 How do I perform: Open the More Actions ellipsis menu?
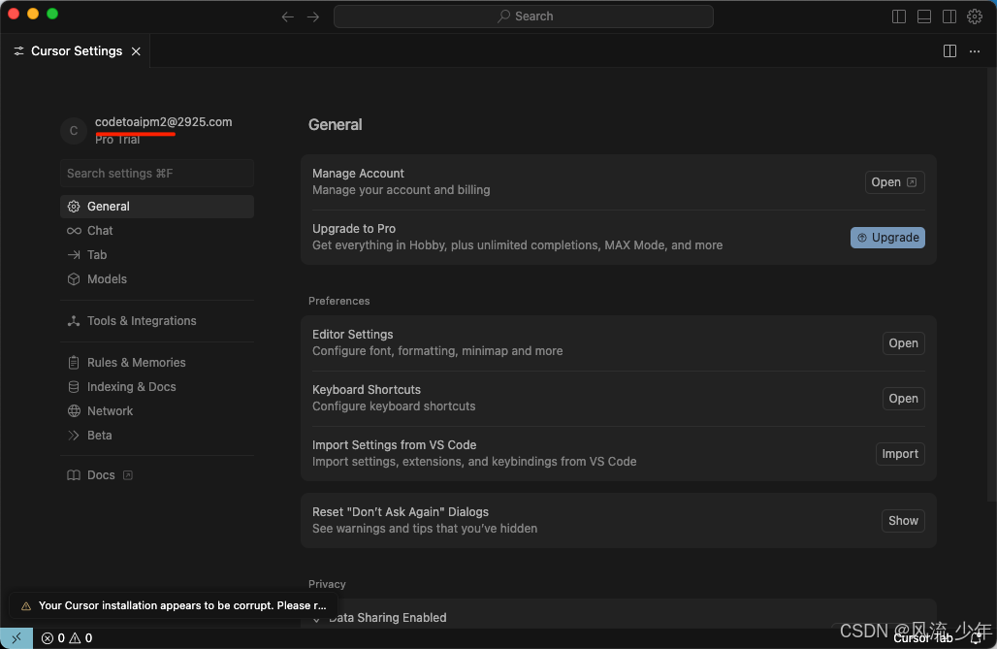pyautogui.click(x=975, y=50)
